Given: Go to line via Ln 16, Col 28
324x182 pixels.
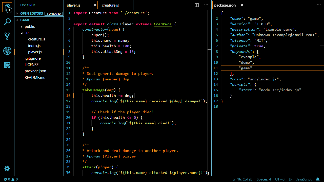Looking at the screenshot, I should [242, 179].
